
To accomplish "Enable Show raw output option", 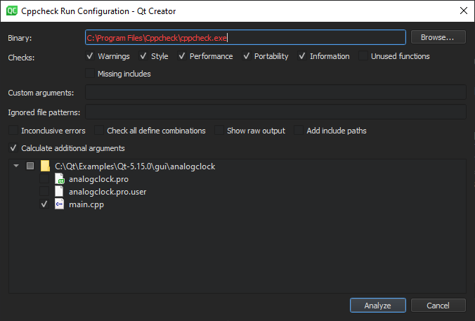I will (x=219, y=131).
